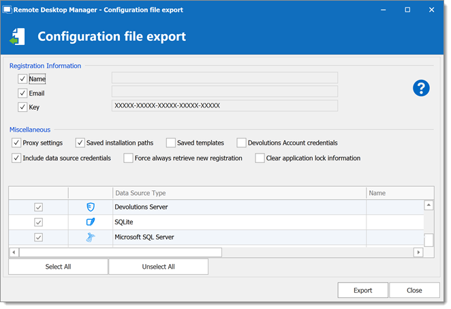Uncheck the Email registration checkbox
This screenshot has width=451, height=309.
click(22, 93)
